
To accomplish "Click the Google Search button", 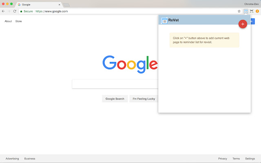I will [x=115, y=99].
